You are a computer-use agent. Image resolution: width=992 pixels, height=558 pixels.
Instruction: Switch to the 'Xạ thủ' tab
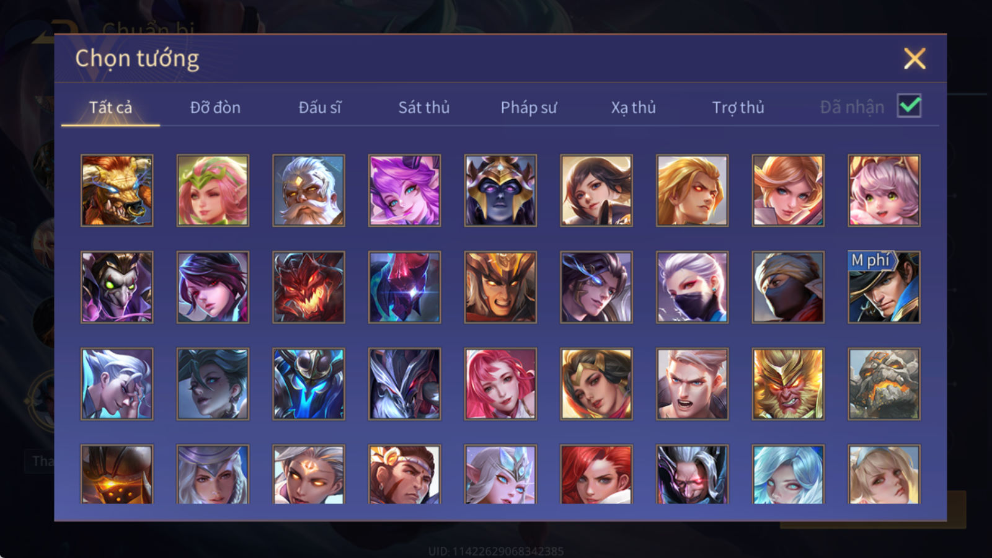pyautogui.click(x=633, y=107)
